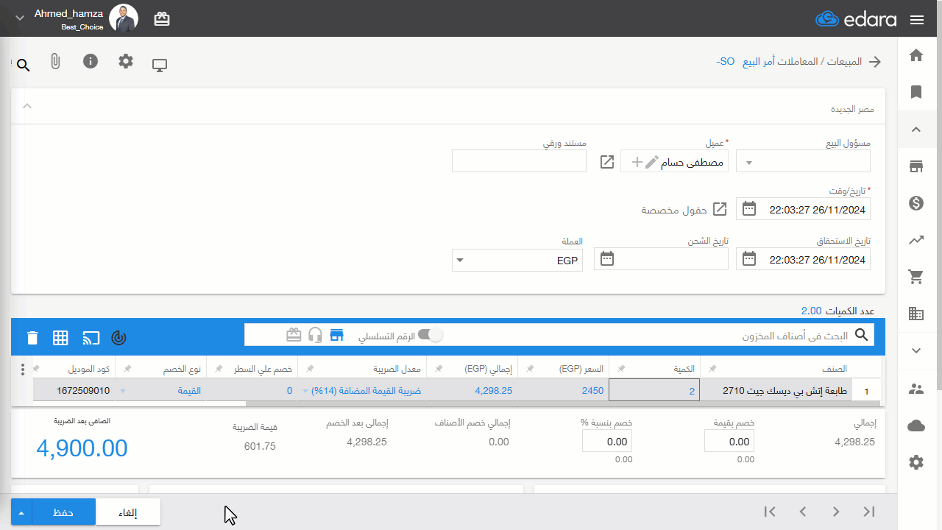Screen dimensions: 942x530
Task: Open the settings gear in the sidebar
Action: (916, 462)
